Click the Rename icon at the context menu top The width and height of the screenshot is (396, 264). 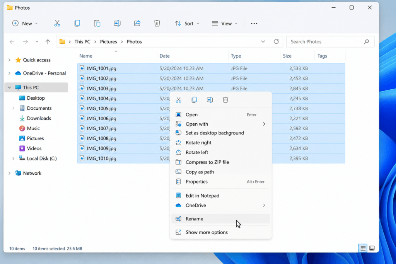[x=210, y=100]
